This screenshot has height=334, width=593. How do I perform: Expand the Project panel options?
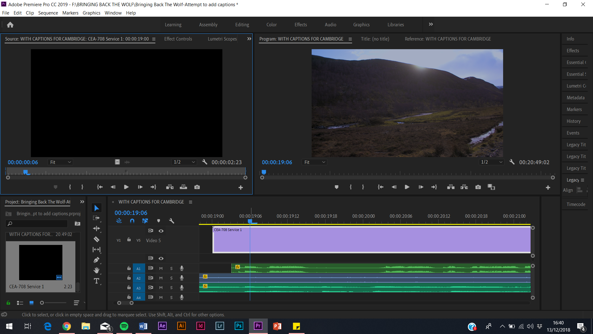pyautogui.click(x=82, y=201)
